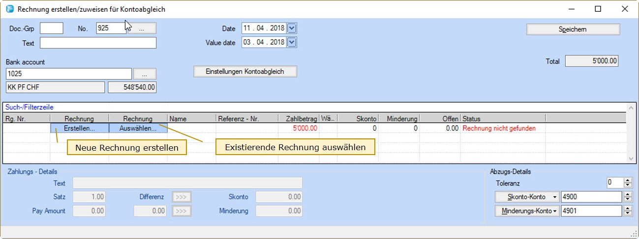The height and width of the screenshot is (239, 639).
Task: Click Auswählen to select existing invoice
Action: (138, 128)
